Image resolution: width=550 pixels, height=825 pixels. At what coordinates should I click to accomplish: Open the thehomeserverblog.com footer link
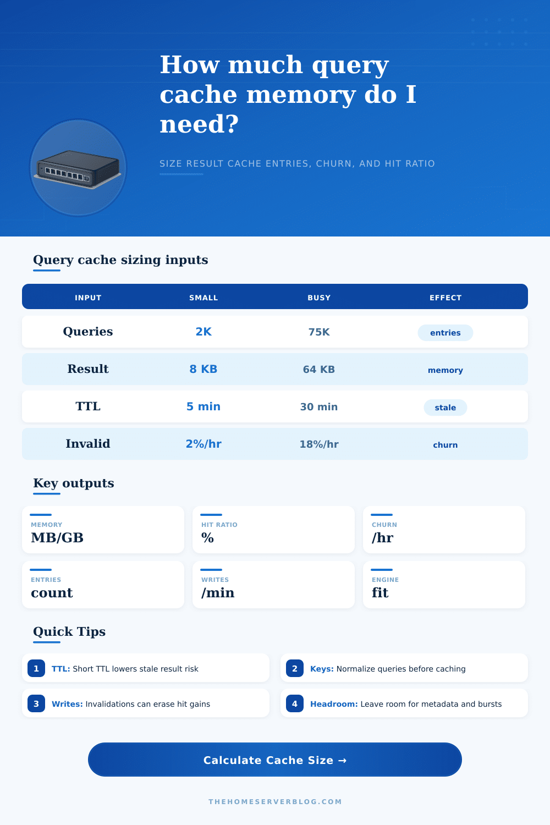tap(275, 801)
